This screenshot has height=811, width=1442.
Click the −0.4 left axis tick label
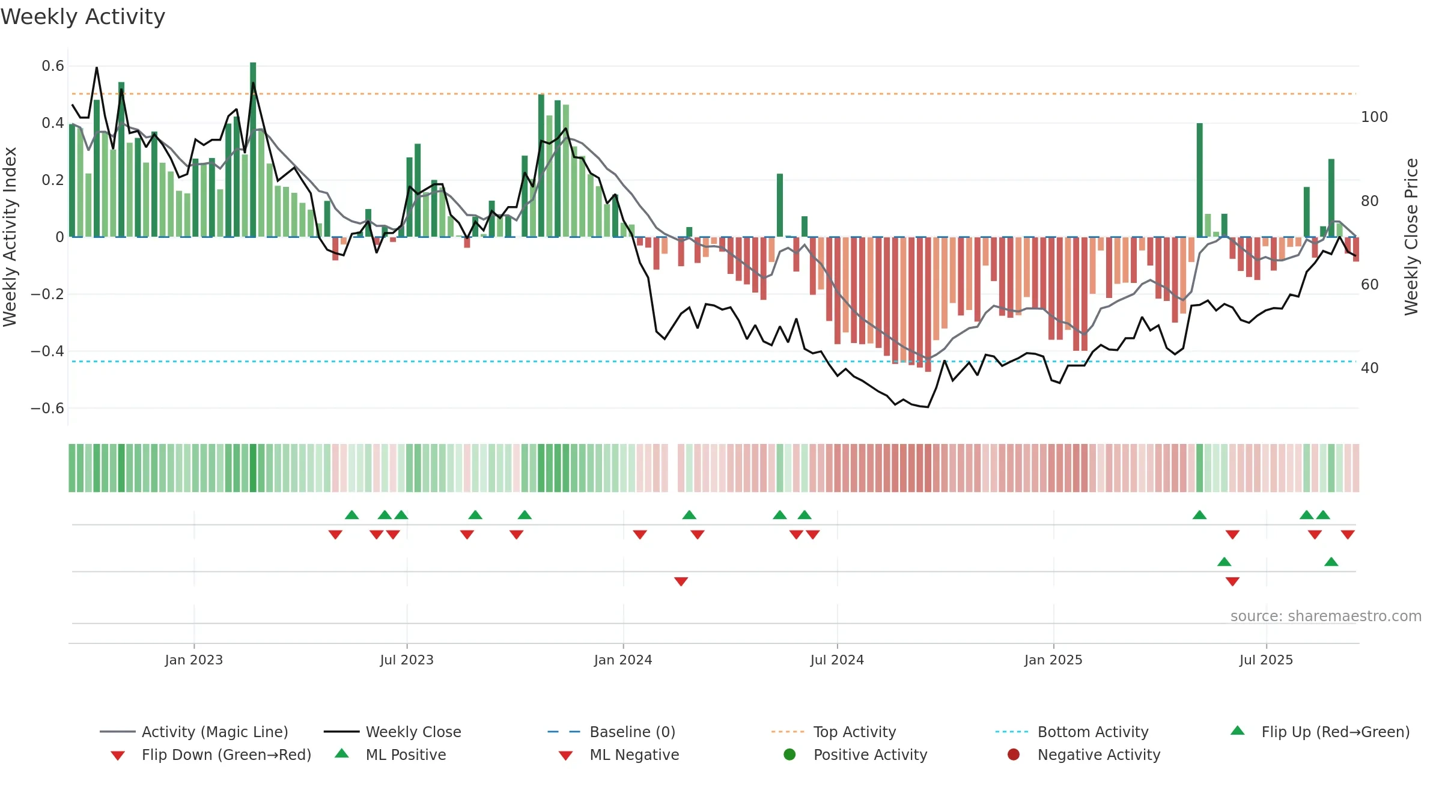click(x=47, y=351)
